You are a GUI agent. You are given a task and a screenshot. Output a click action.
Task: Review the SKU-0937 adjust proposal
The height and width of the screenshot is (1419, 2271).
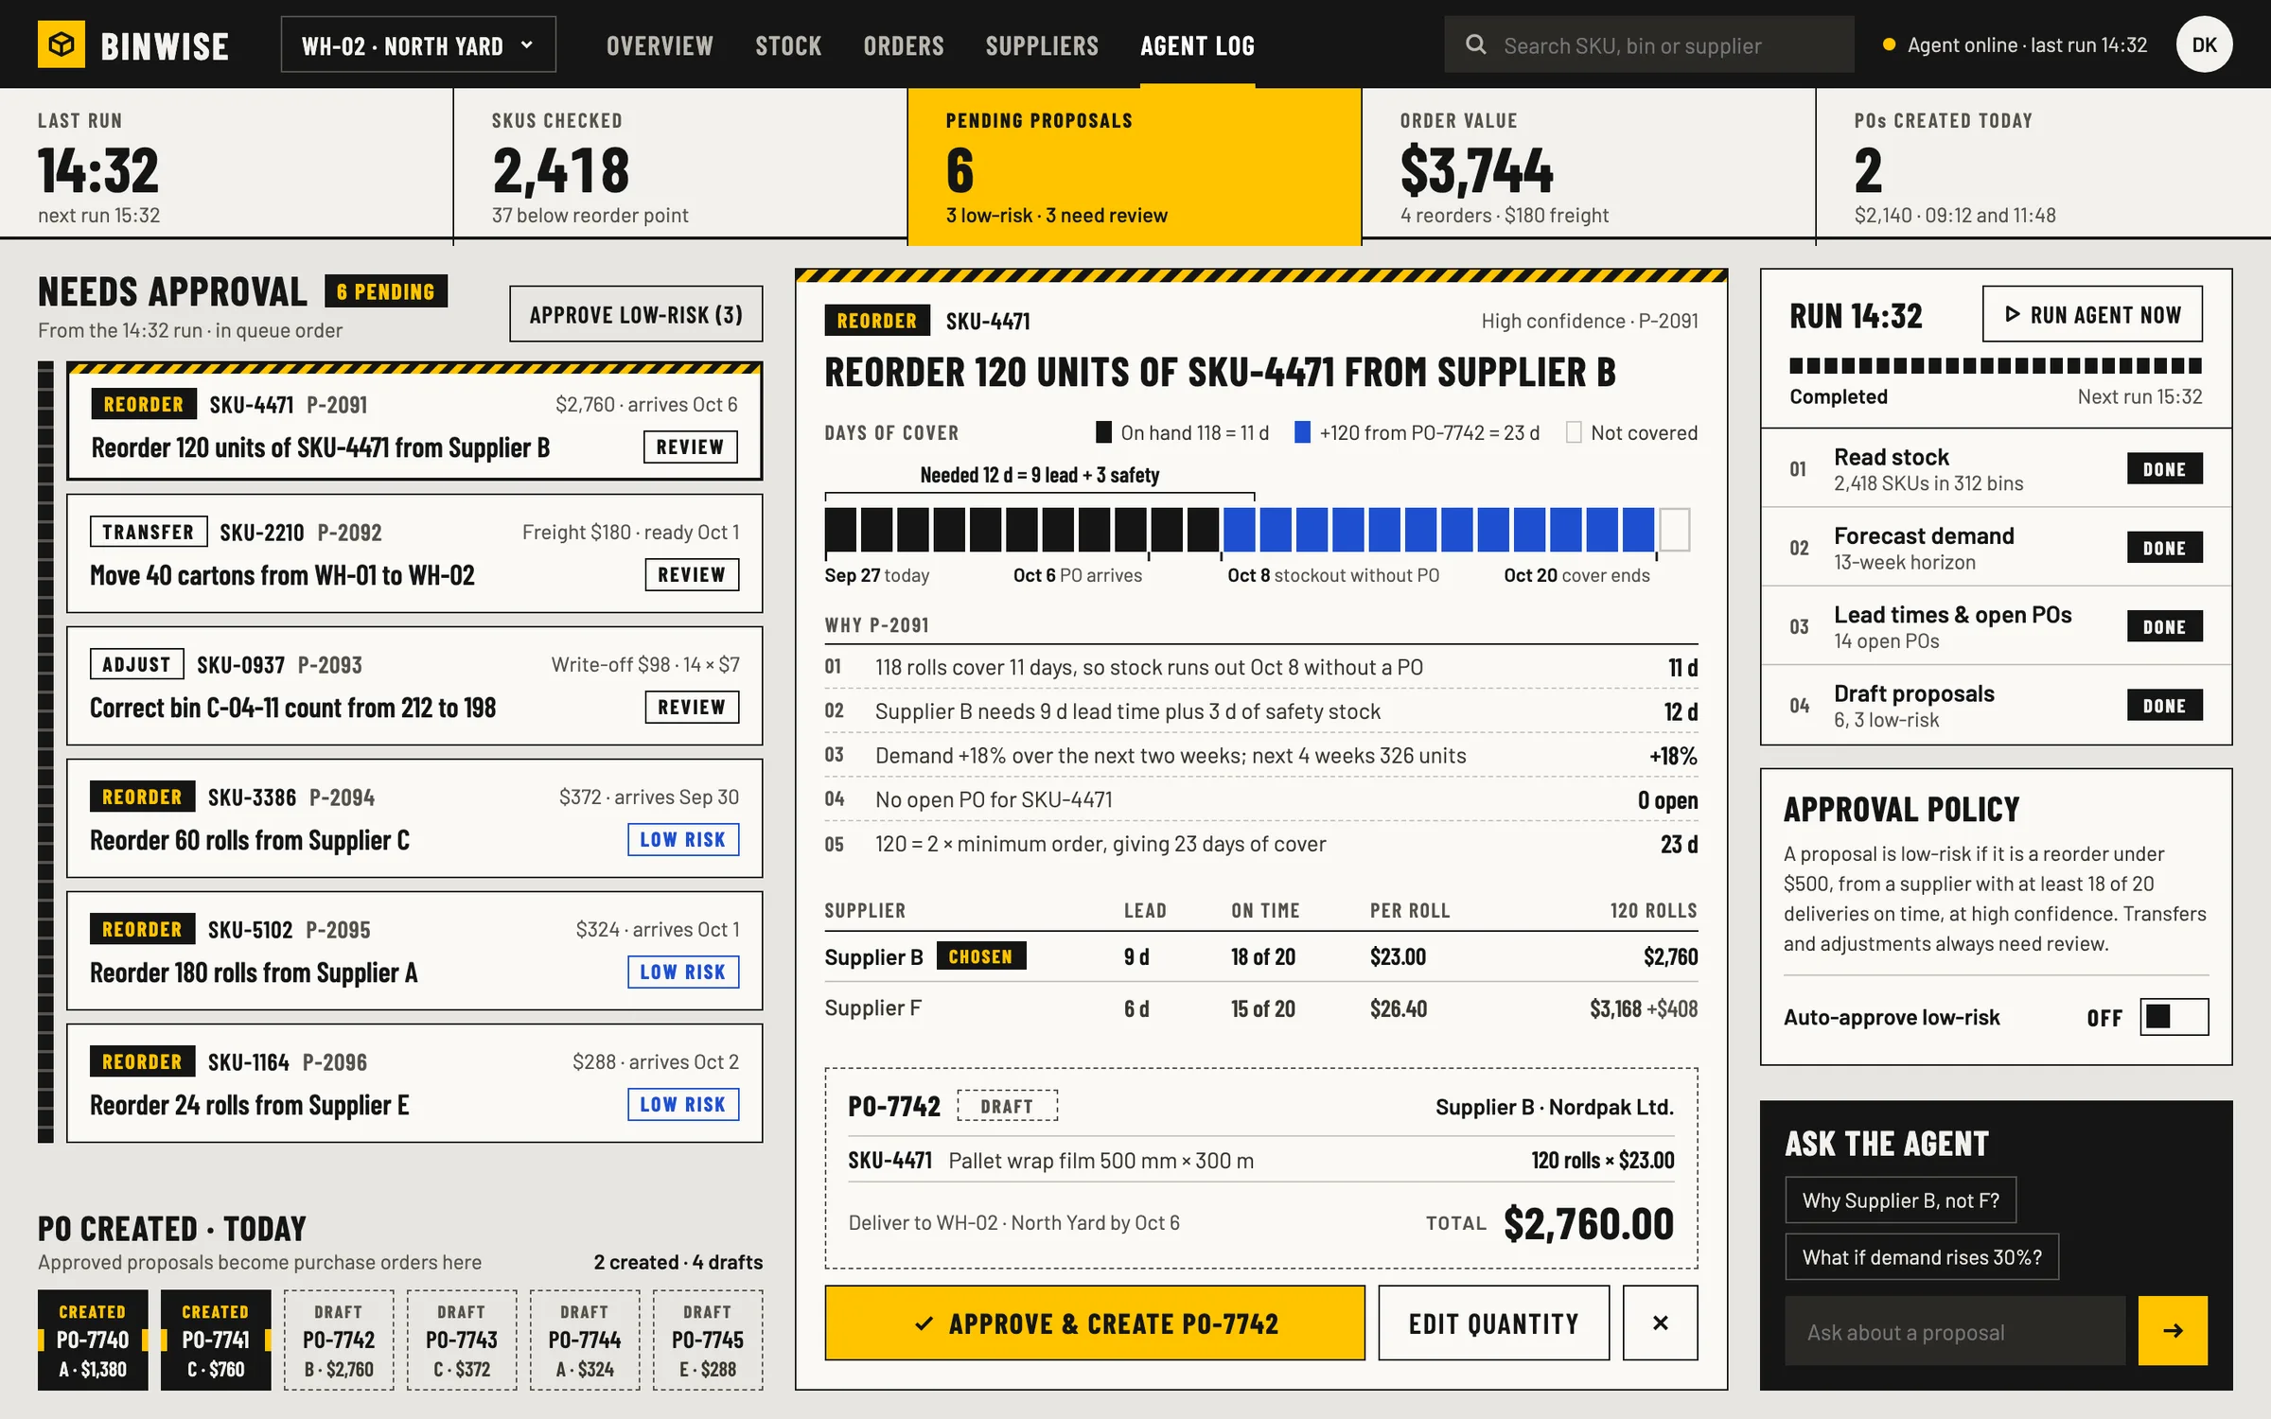pyautogui.click(x=692, y=707)
